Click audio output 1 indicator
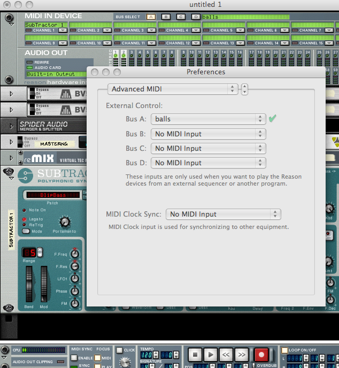 pos(115,56)
